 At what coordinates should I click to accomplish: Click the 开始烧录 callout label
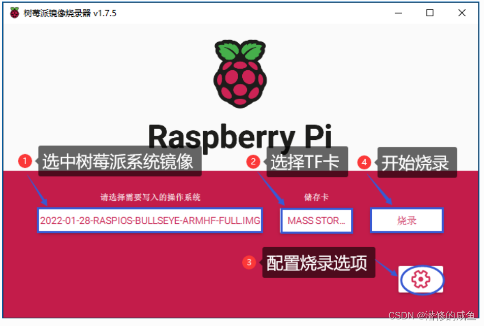click(x=417, y=162)
